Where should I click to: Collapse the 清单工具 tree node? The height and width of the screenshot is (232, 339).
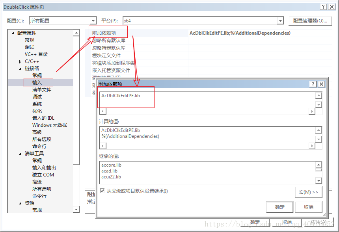pos(20,154)
